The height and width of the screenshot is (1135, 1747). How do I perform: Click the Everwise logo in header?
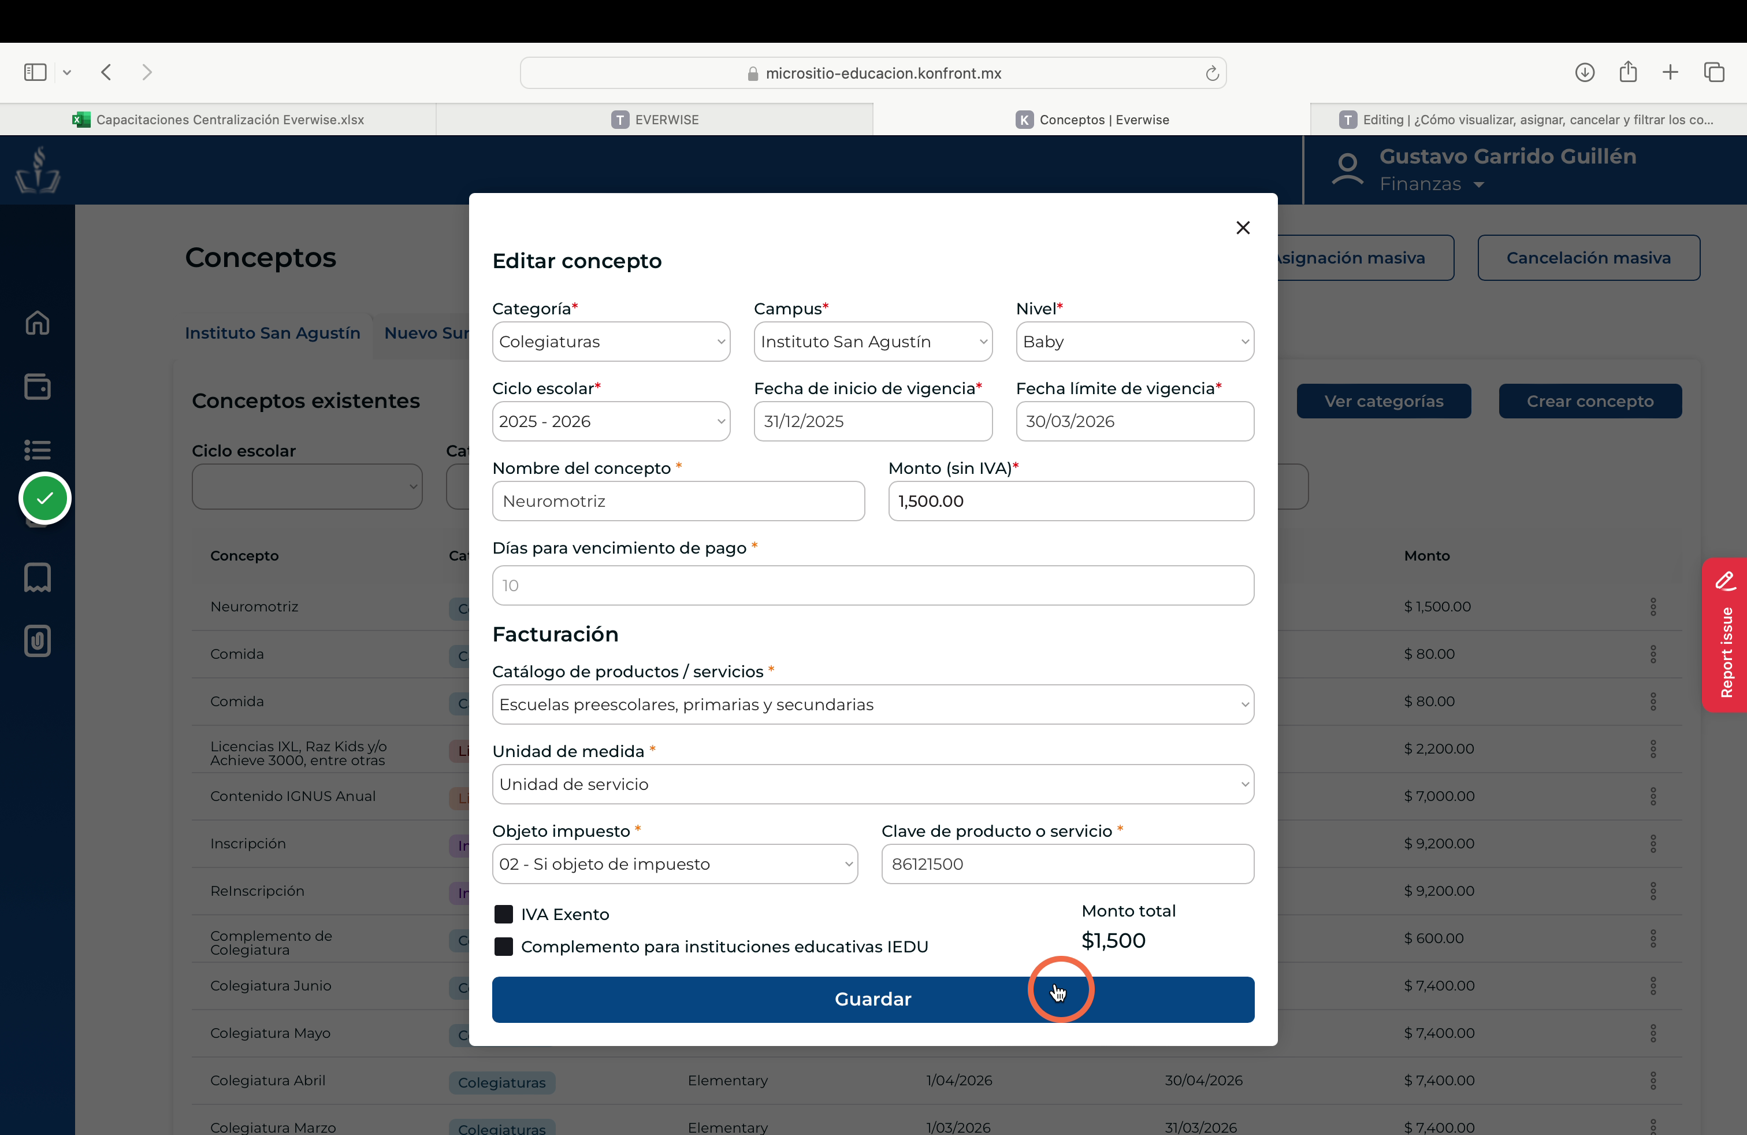pos(38,169)
